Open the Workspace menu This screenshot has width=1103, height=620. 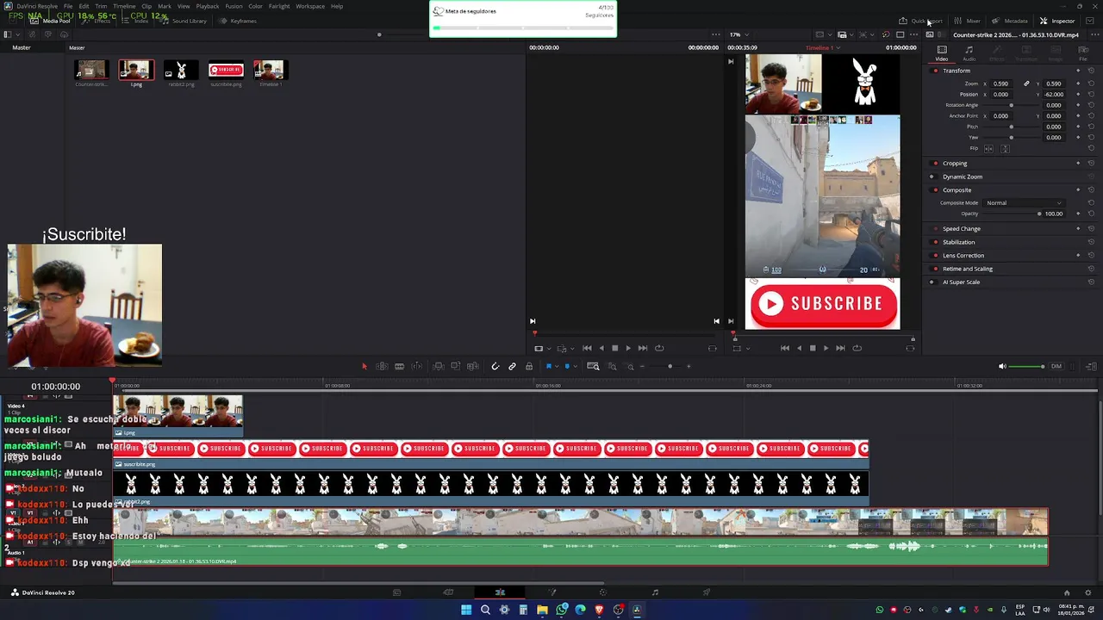click(310, 6)
